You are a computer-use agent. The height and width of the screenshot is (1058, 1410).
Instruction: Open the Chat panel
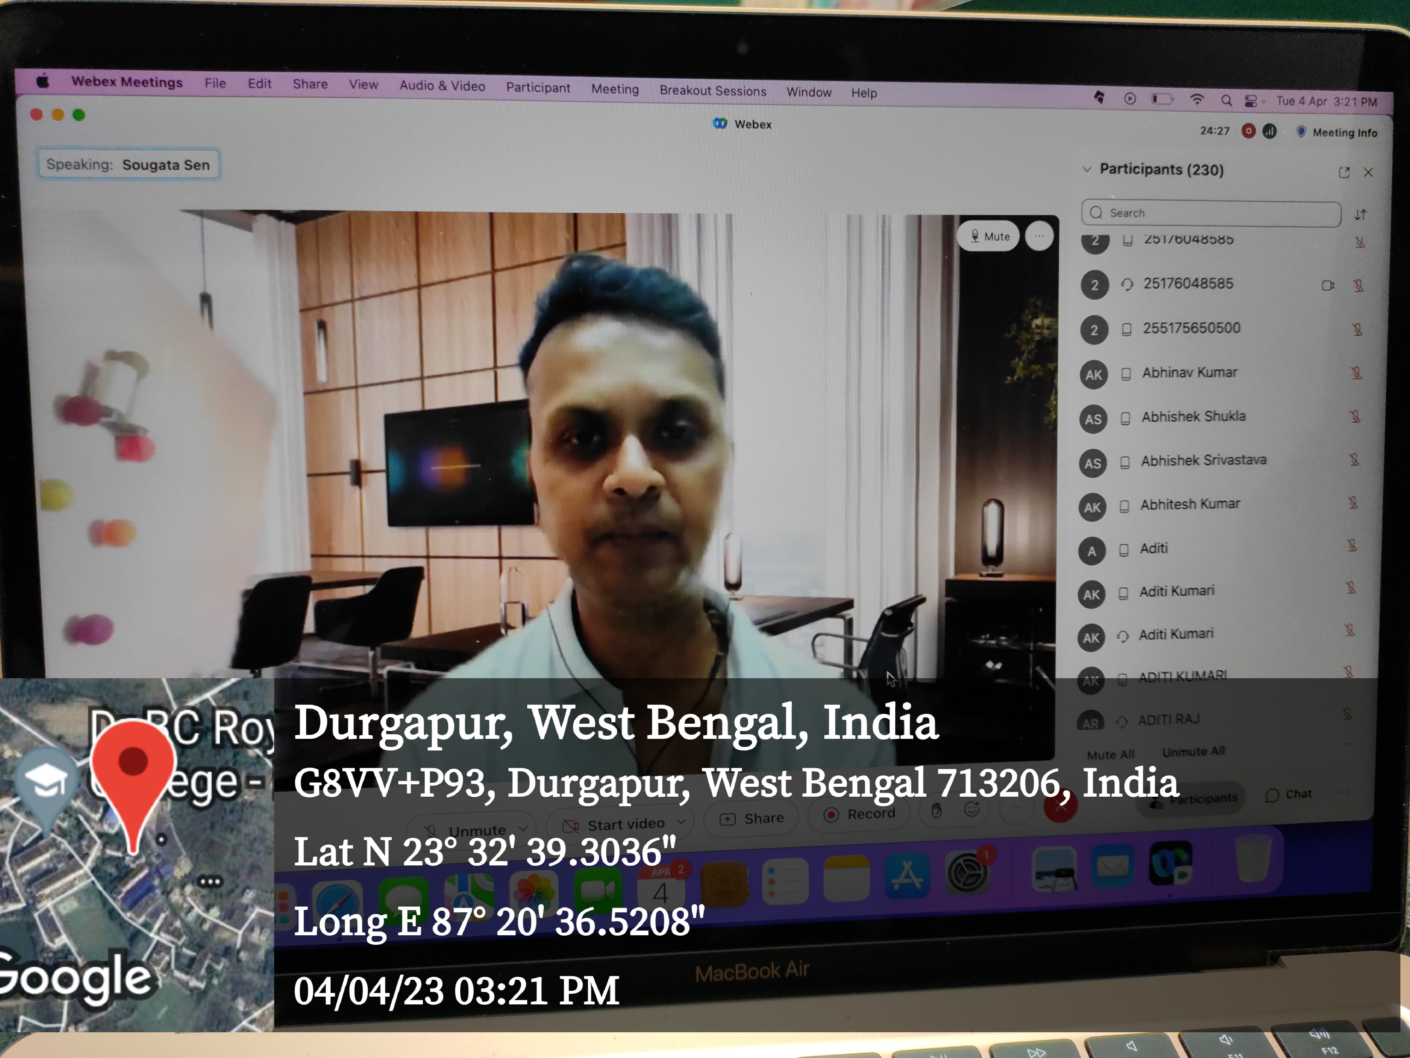(1289, 795)
